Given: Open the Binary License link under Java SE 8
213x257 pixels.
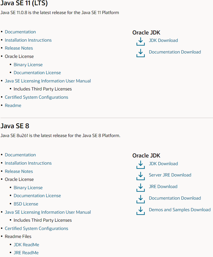Looking at the screenshot, I should (28, 188).
